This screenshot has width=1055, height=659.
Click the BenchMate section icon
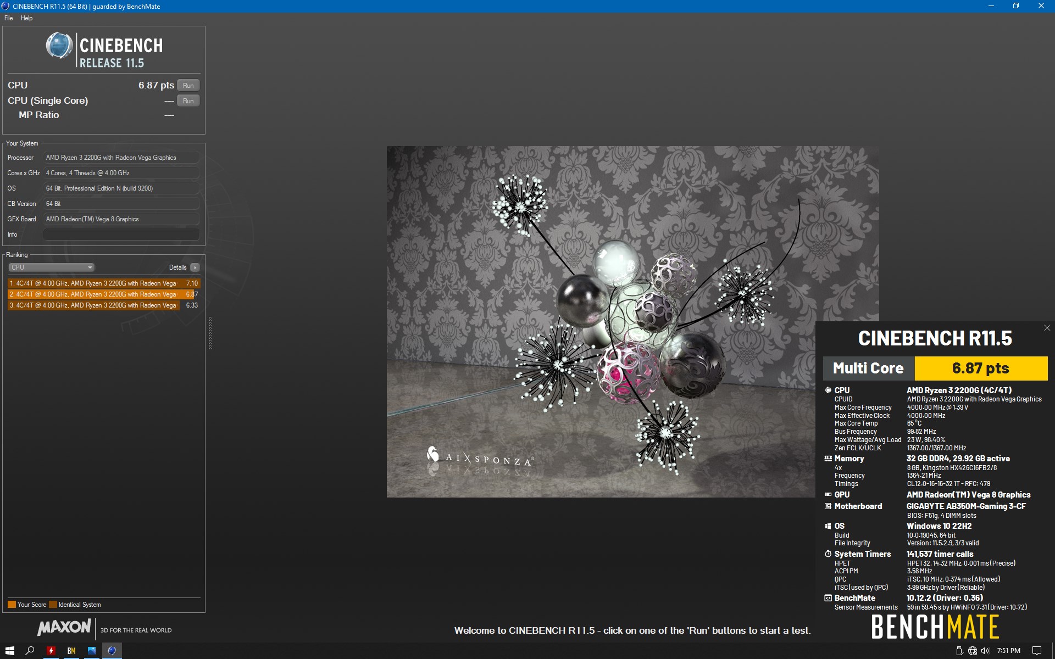828,598
